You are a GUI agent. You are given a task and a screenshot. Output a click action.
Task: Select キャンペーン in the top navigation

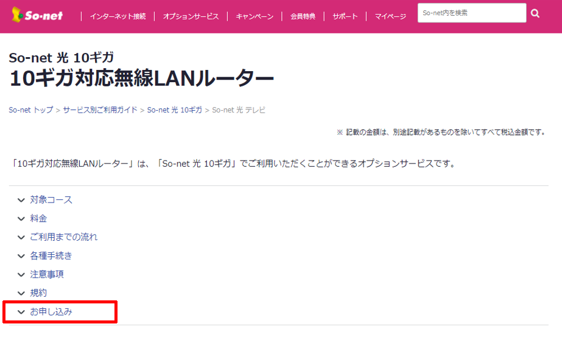255,16
